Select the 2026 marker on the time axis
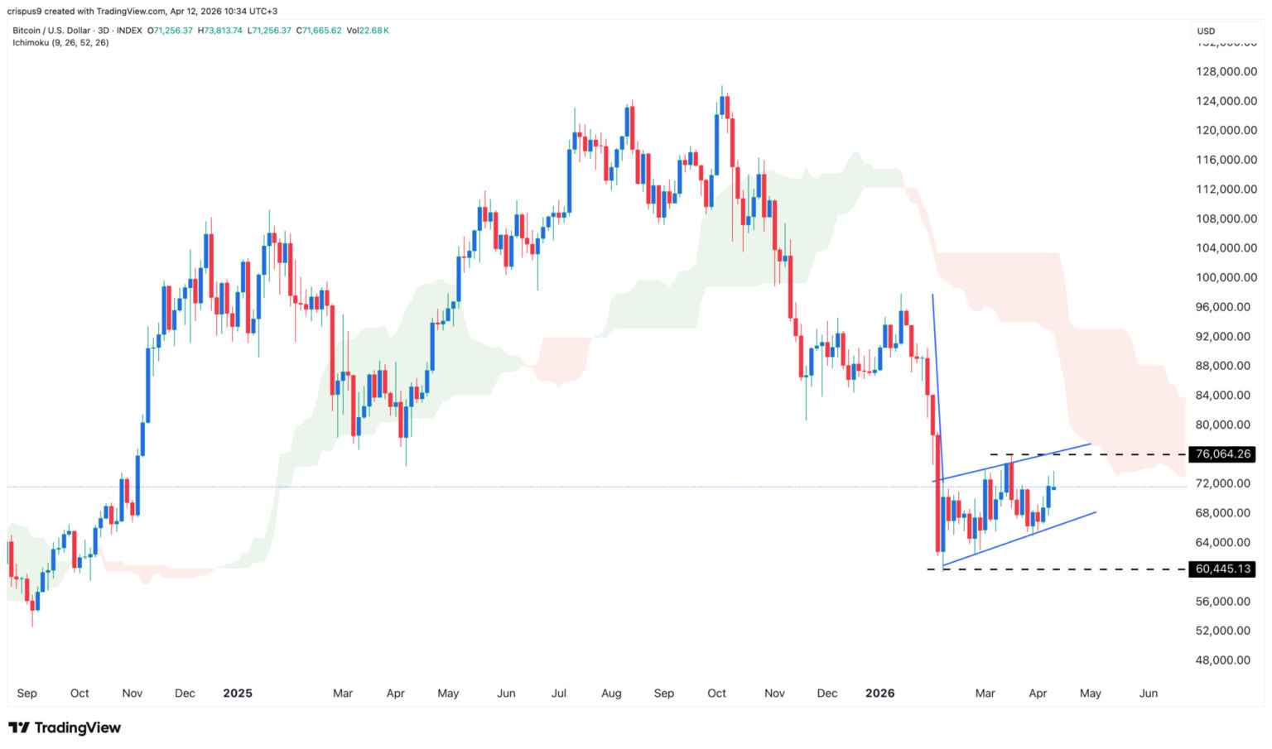This screenshot has width=1272, height=749. pyautogui.click(x=879, y=694)
